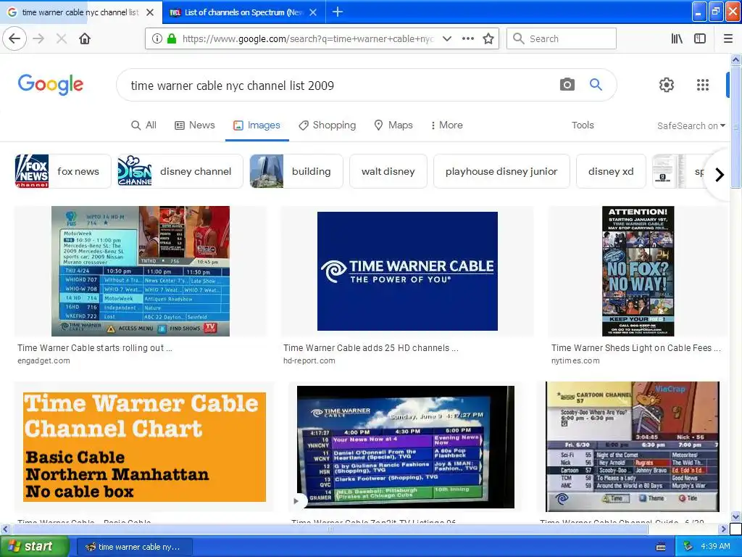The image size is (742, 557).
Task: Open Google quick settings gear icon
Action: (x=667, y=85)
